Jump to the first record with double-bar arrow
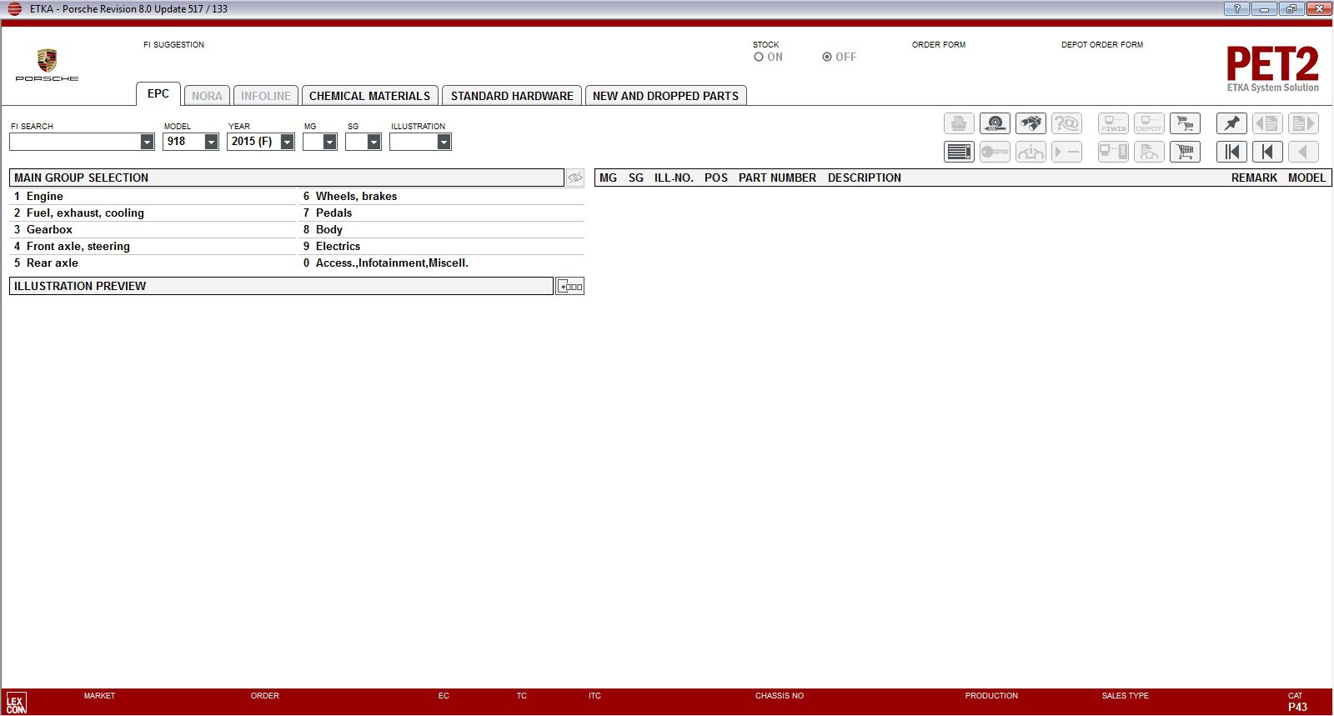This screenshot has height=716, width=1334. pos(1231,152)
